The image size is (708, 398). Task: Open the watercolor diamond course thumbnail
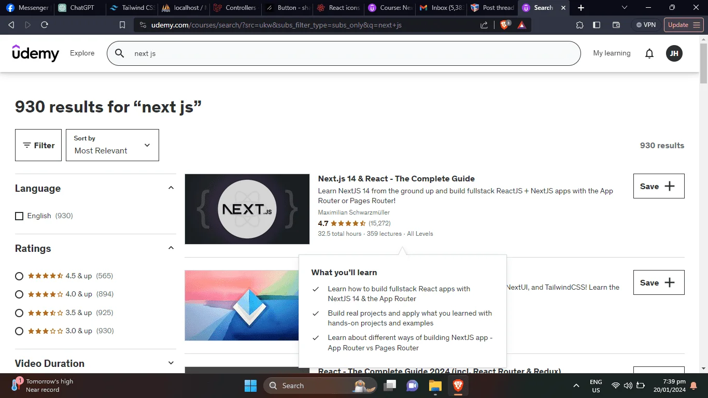point(242,305)
